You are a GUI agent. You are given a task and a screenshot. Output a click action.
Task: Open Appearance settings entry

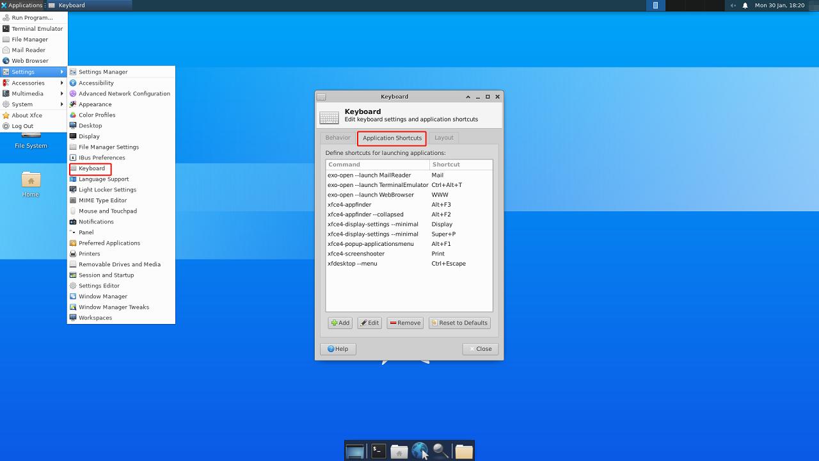[x=121, y=104]
